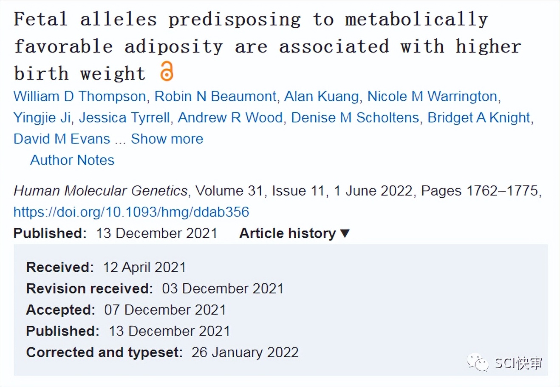This screenshot has height=387, width=560.
Task: Click the Corrected and typeset date entry
Action: pyautogui.click(x=245, y=352)
